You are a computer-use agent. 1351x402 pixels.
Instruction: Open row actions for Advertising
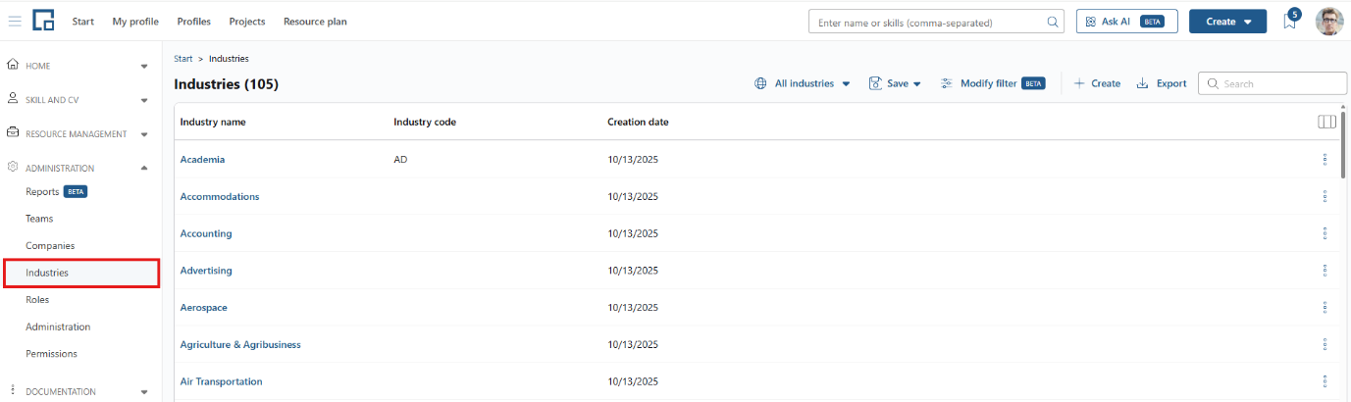pyautogui.click(x=1325, y=271)
